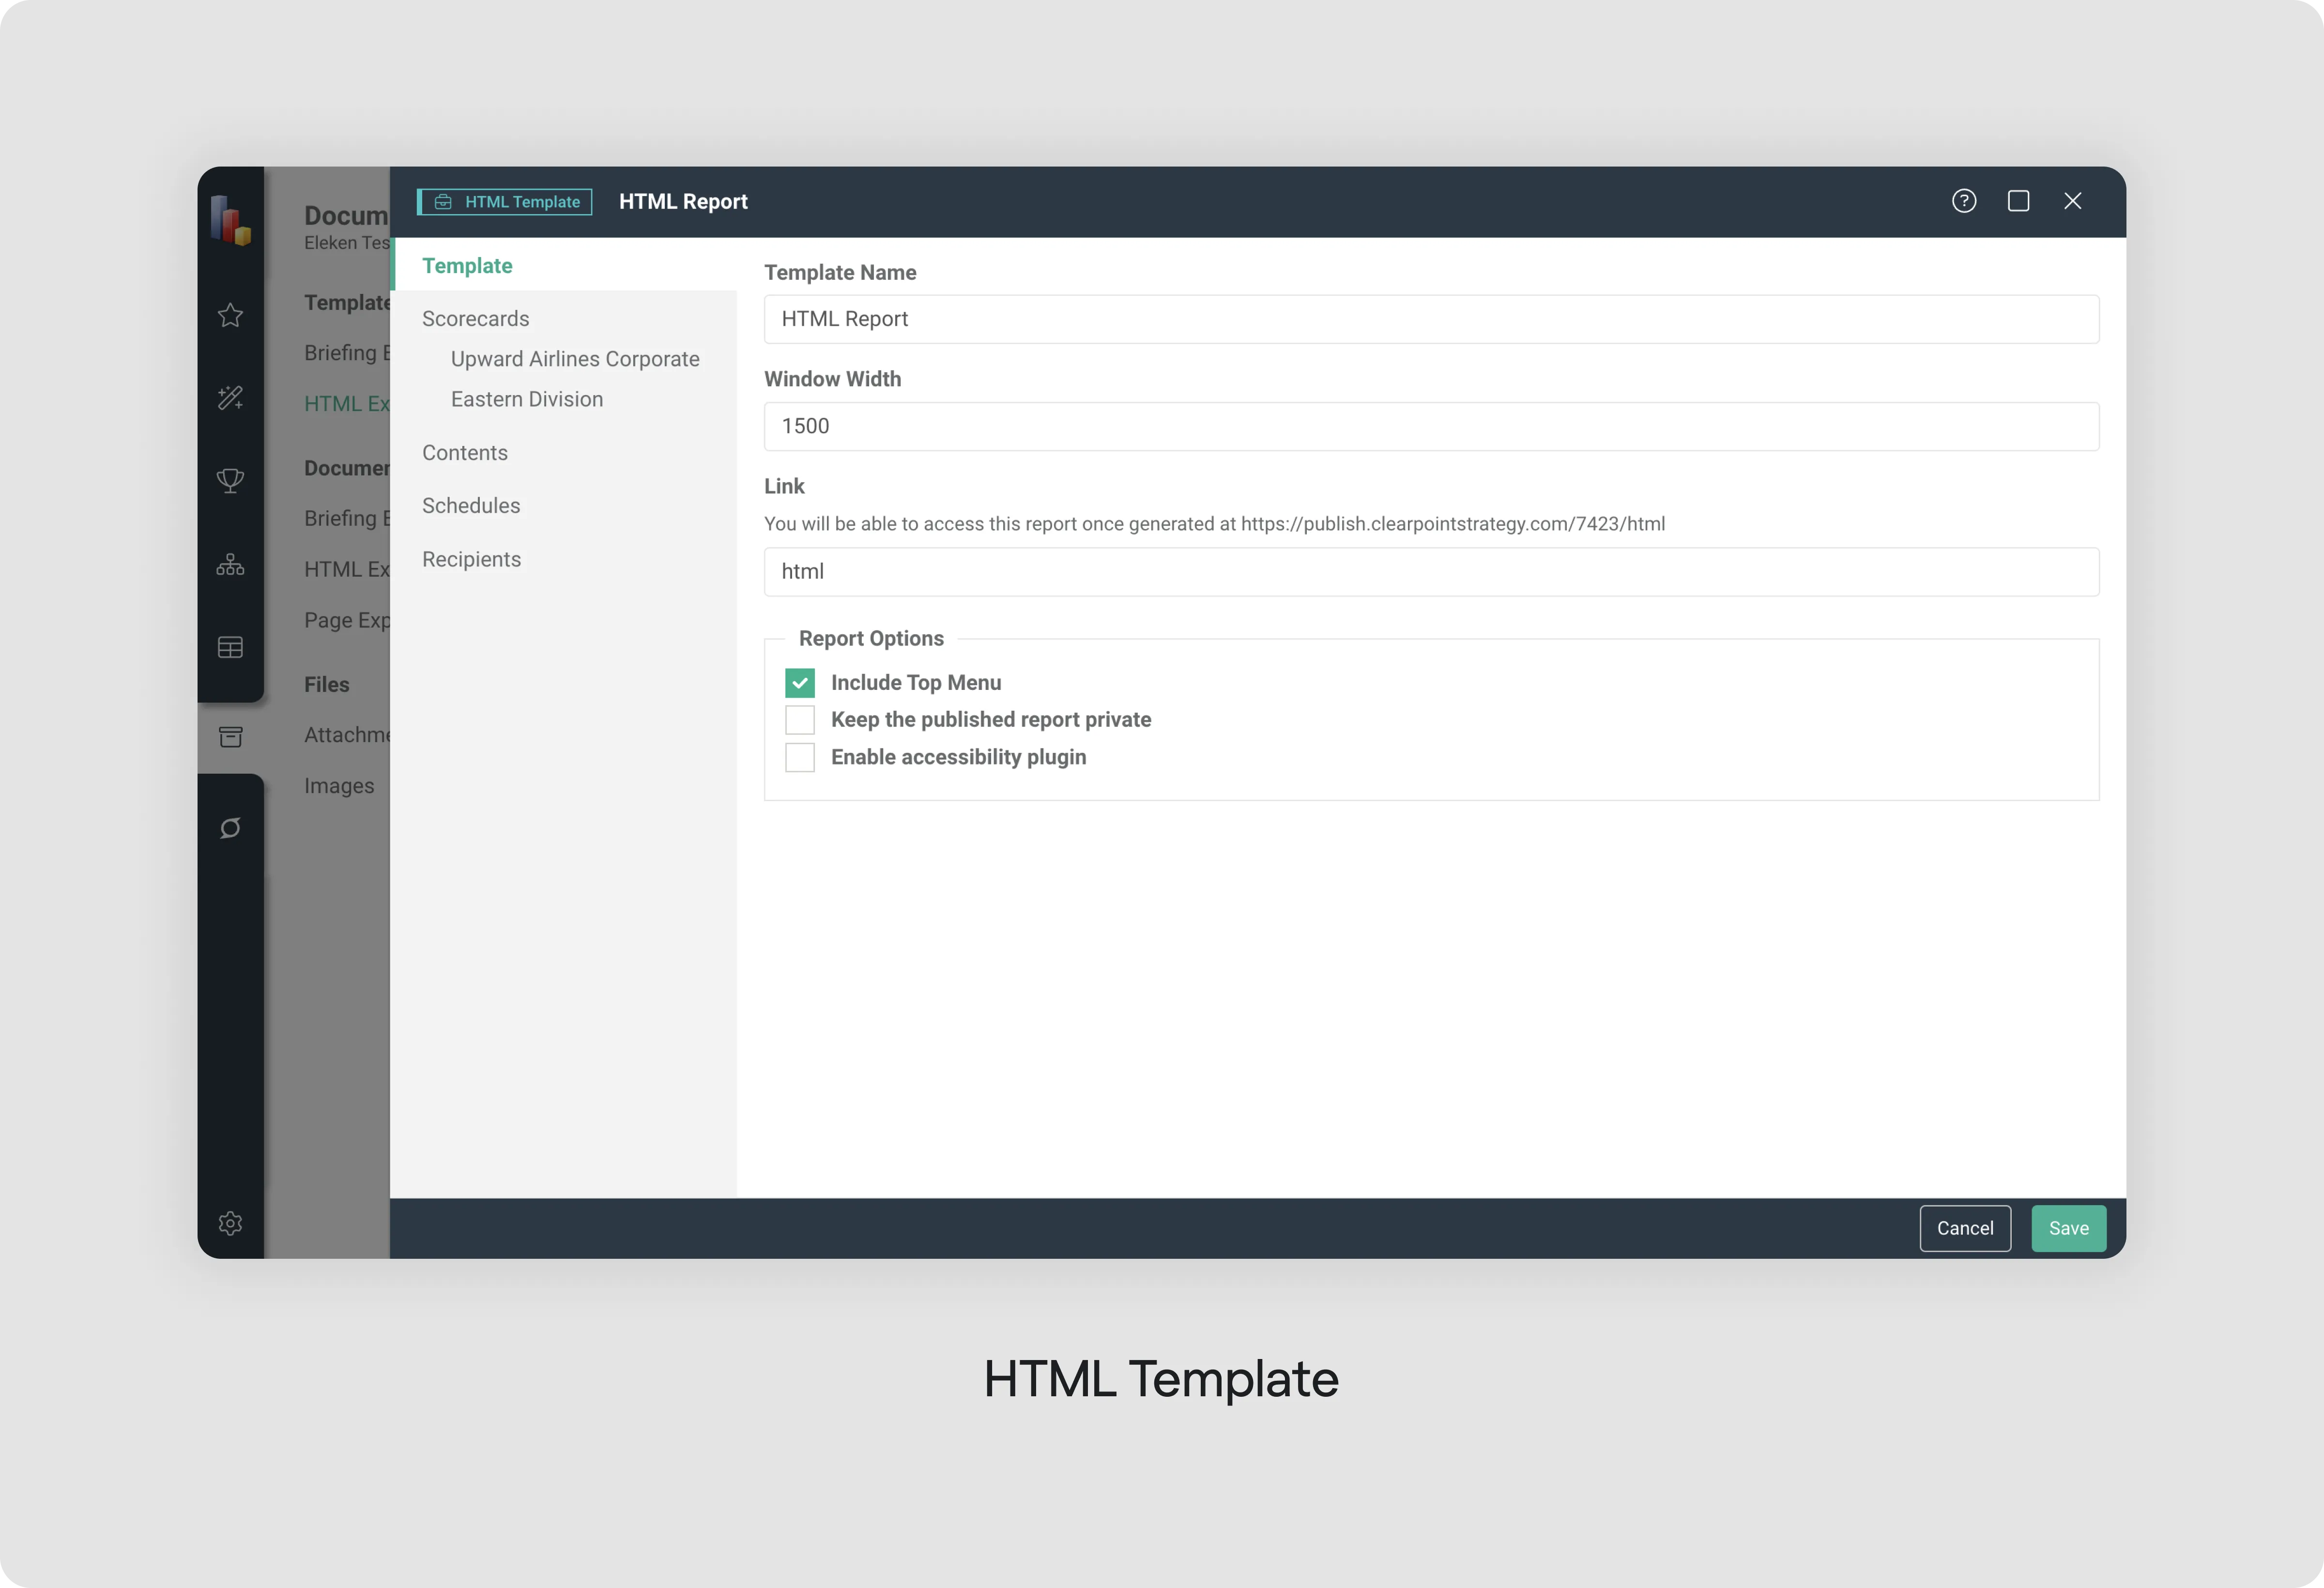Click the star favorites sidebar icon
Image resolution: width=2324 pixels, height=1588 pixels.
click(x=230, y=315)
